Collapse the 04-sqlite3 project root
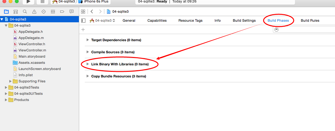Image resolution: width=335 pixels, height=131 pixels. point(2,19)
